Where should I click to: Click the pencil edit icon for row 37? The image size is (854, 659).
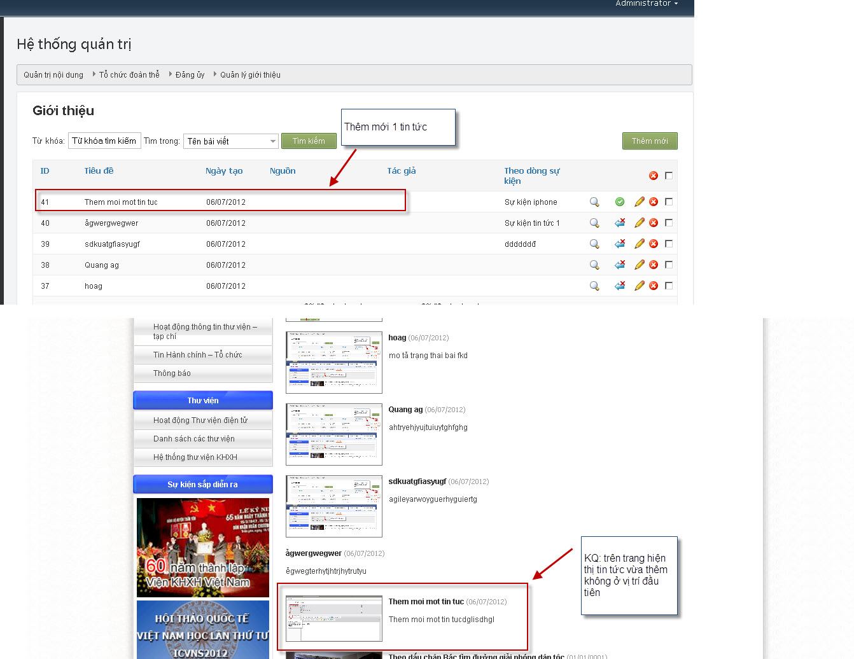640,286
